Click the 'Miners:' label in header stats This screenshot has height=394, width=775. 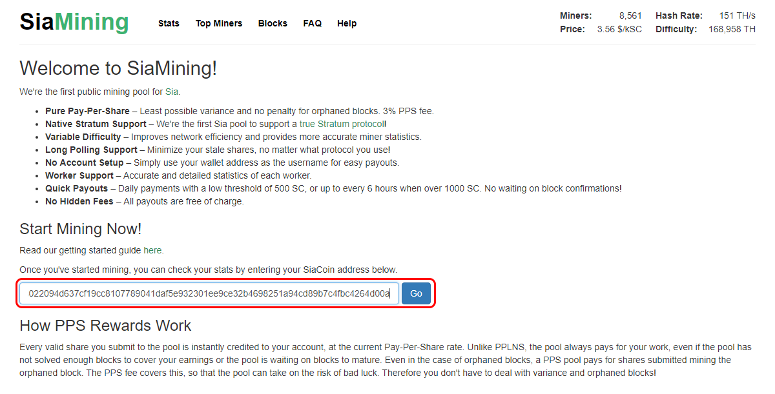575,15
